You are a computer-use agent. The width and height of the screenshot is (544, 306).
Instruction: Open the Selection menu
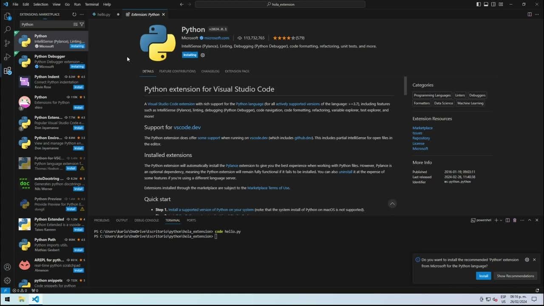point(41,4)
